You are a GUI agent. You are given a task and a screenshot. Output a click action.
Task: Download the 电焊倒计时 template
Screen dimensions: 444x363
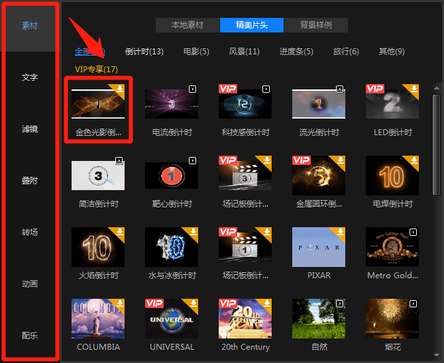pos(414,160)
